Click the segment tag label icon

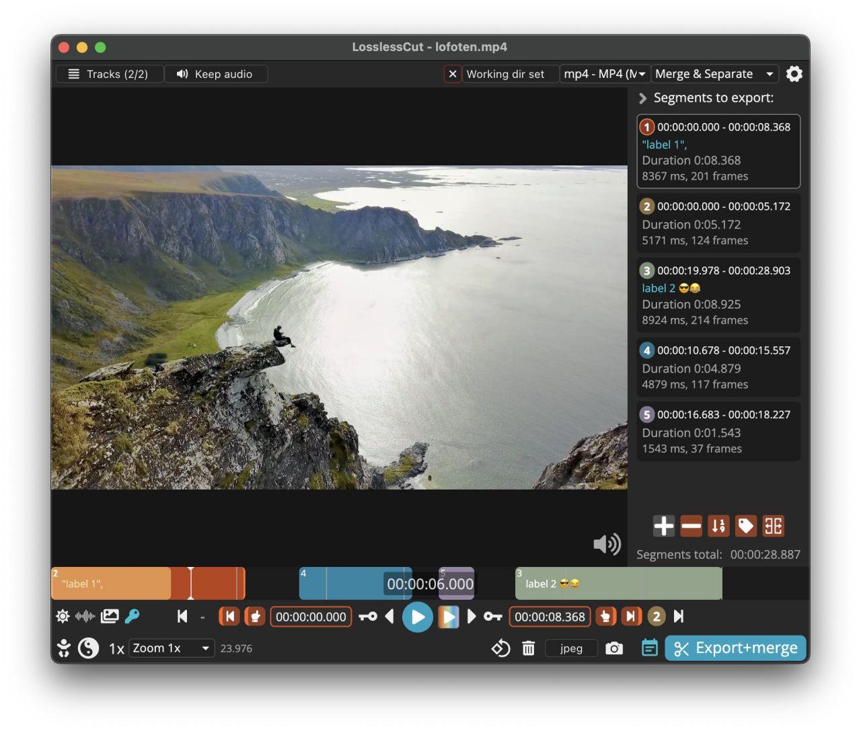click(x=745, y=526)
